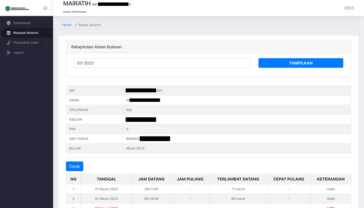Click the GOLONGAN row label
This screenshot has width=364, height=208.
click(79, 110)
